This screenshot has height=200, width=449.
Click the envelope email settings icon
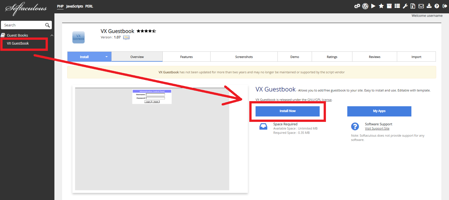coord(421,6)
